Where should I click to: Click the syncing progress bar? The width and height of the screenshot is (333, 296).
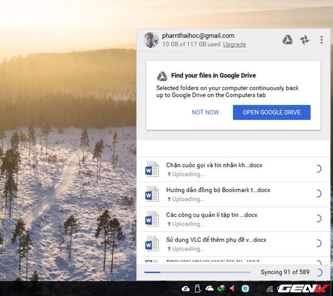198,272
